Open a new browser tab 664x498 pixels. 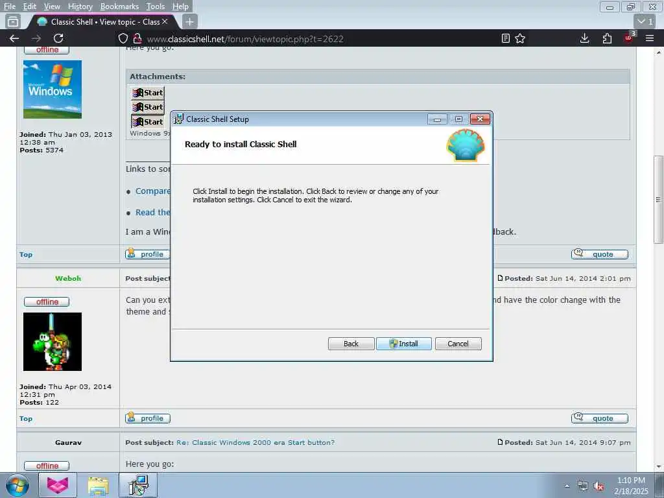190,21
